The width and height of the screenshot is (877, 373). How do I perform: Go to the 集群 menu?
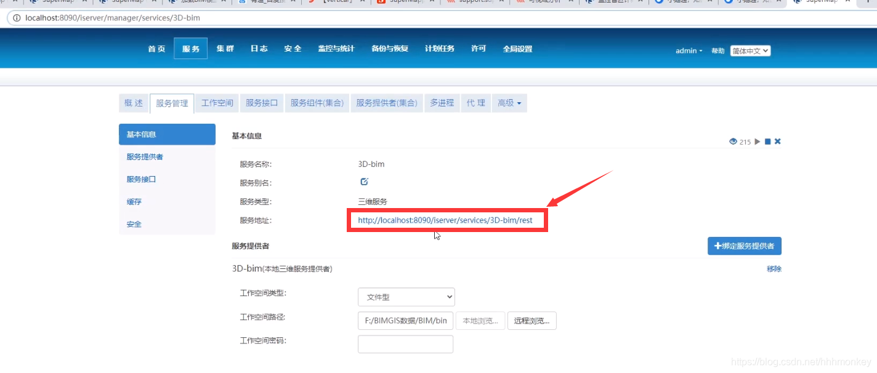click(x=225, y=49)
